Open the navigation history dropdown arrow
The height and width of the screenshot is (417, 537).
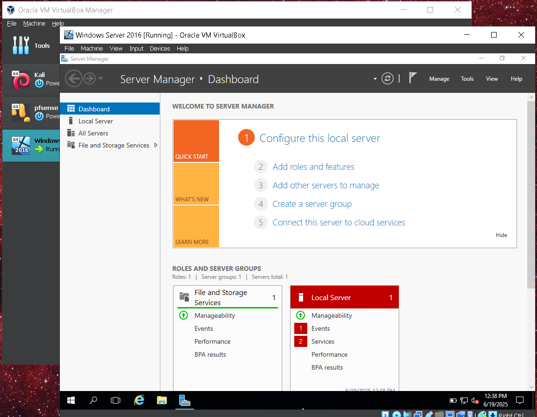(x=100, y=78)
